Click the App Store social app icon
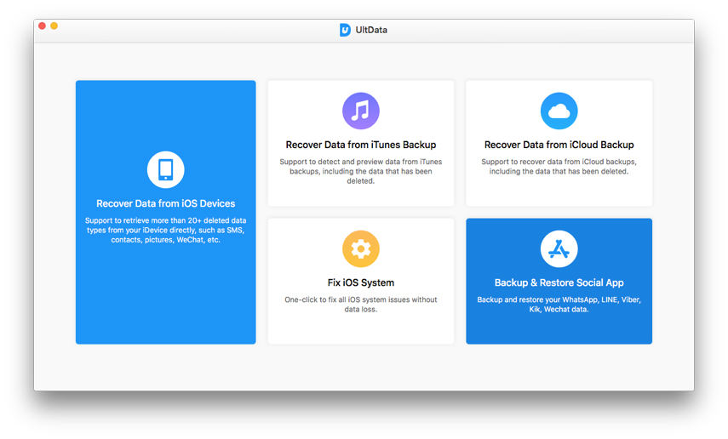Screen dimensions: 728x439 (x=559, y=248)
